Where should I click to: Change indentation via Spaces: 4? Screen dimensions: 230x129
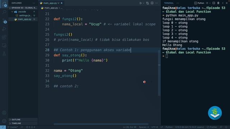144,127
